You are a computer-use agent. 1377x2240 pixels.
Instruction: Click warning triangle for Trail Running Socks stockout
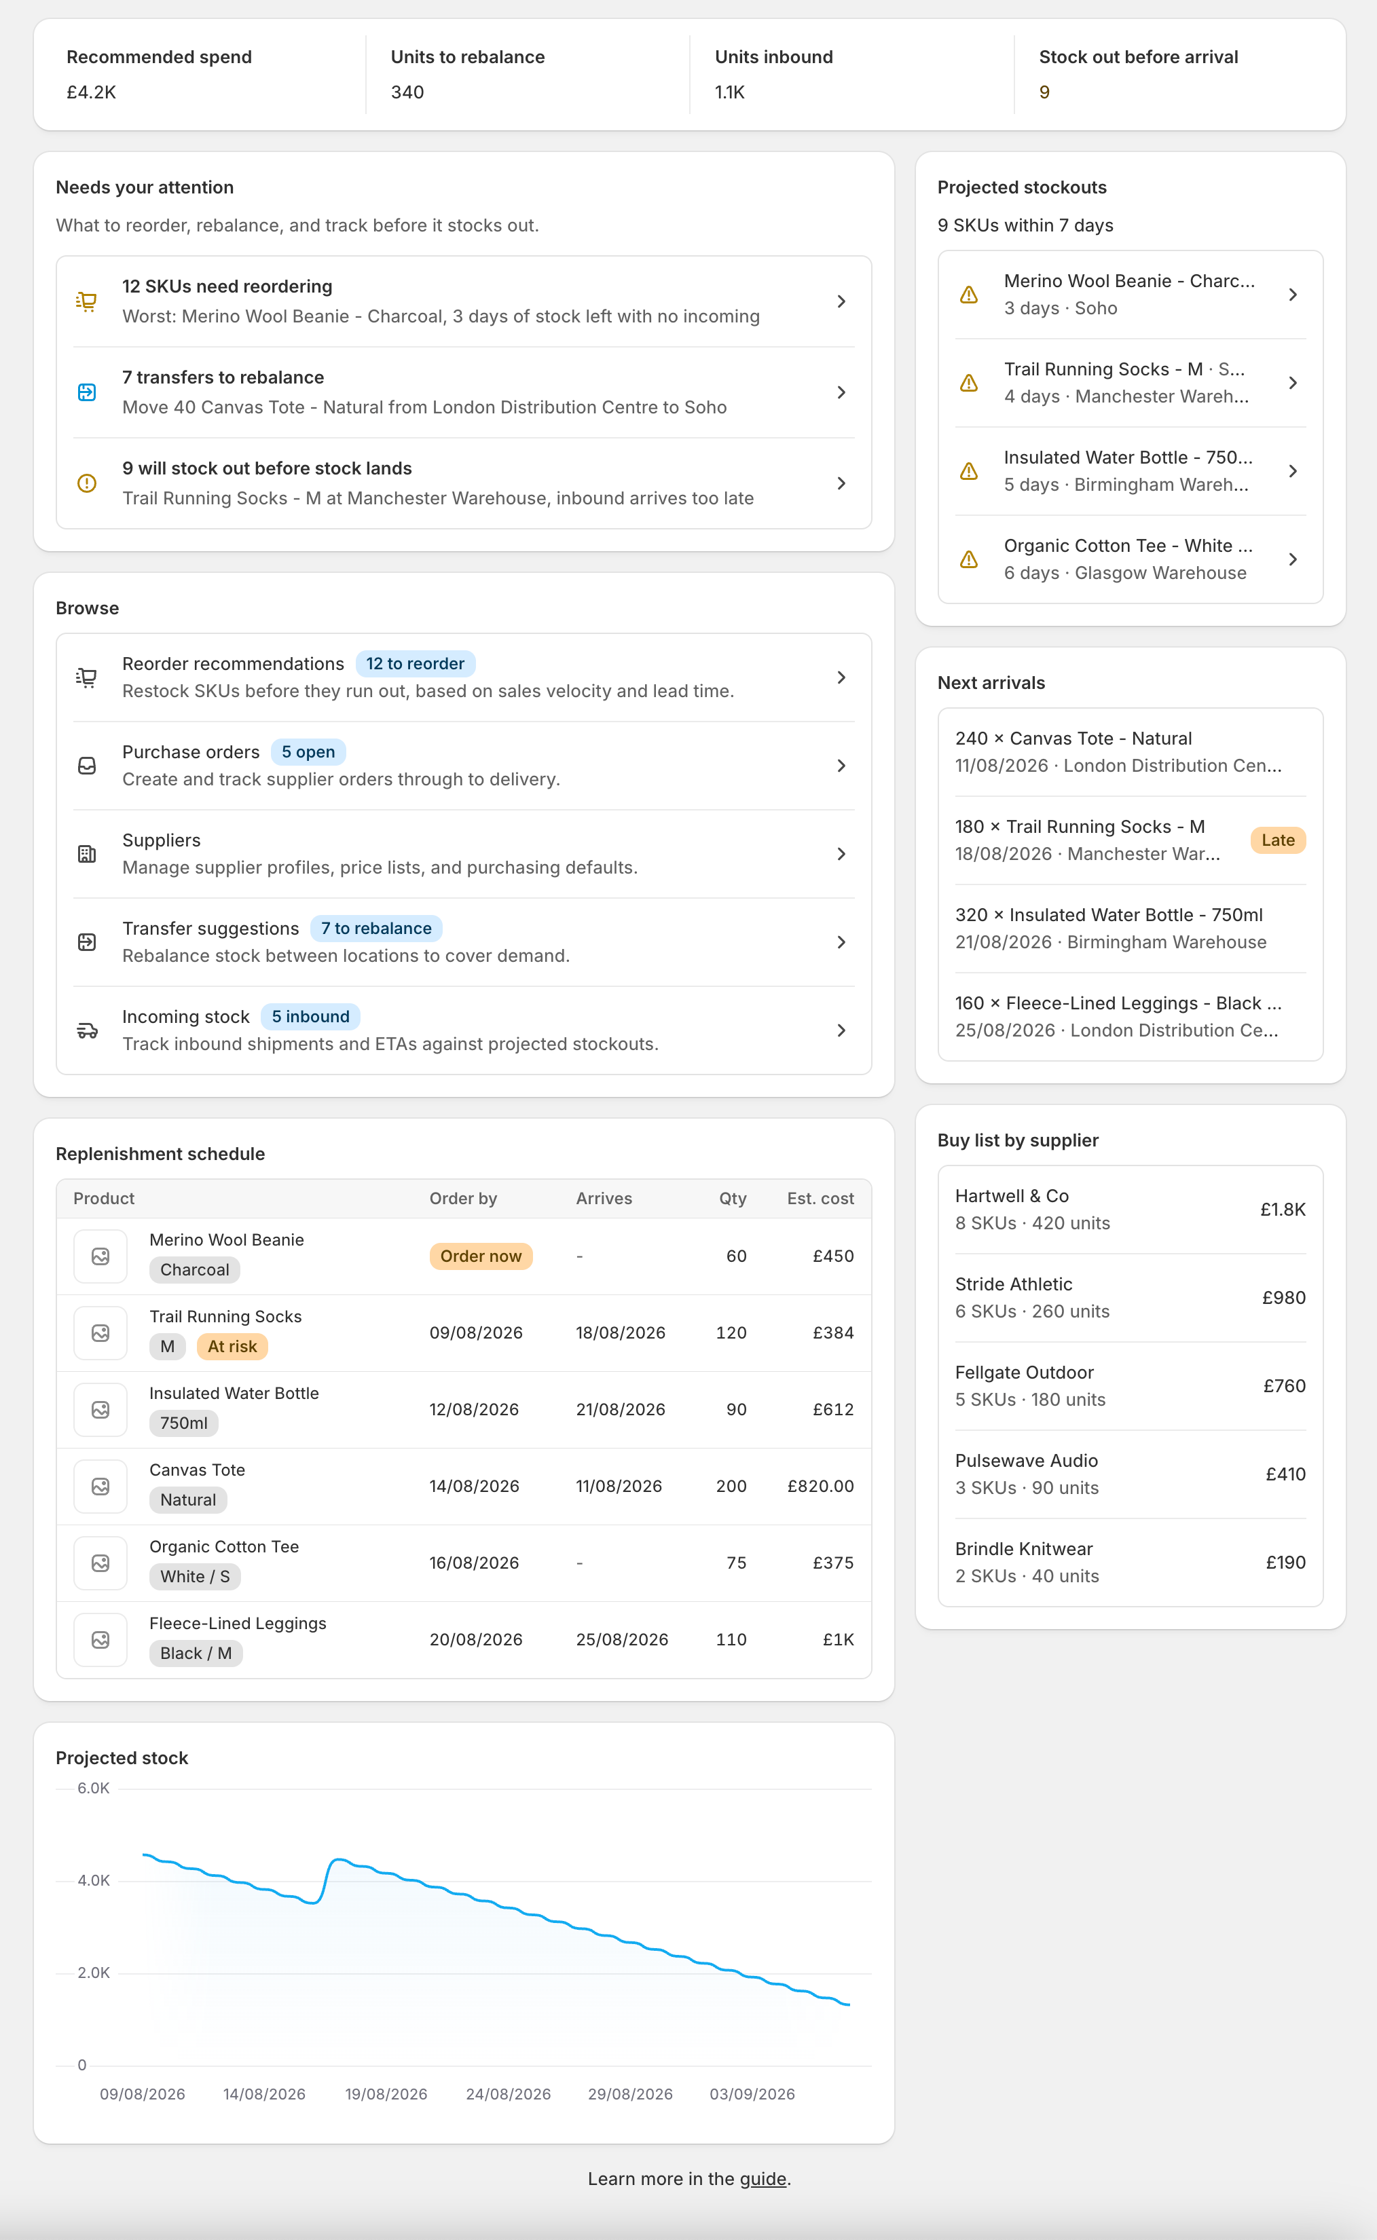point(969,384)
